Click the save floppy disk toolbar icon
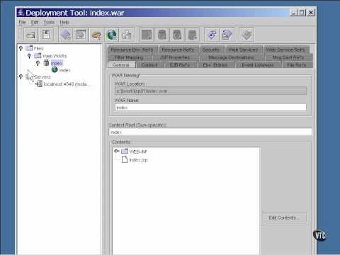 pos(46,35)
